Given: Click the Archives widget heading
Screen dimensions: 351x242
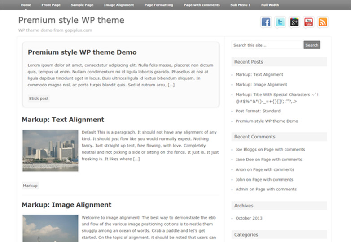Looking at the screenshot, I should tap(279, 206).
